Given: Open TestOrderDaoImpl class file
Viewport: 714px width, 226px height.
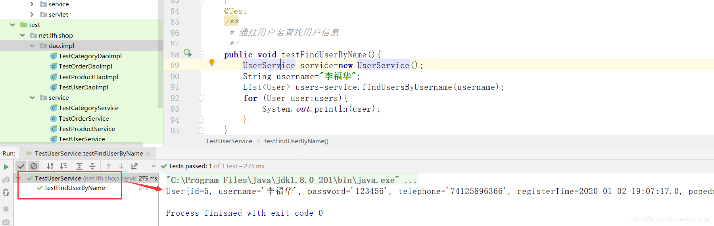Looking at the screenshot, I should 85,66.
